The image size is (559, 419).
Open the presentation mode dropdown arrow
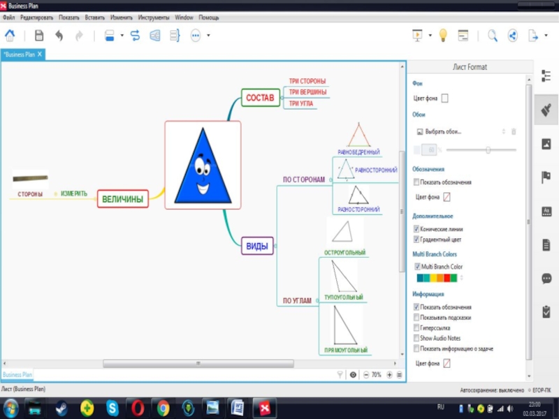tap(430, 36)
